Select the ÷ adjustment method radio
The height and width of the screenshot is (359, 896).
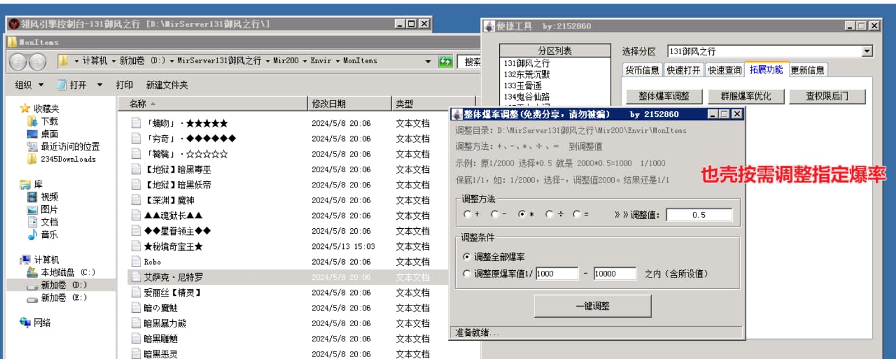549,214
